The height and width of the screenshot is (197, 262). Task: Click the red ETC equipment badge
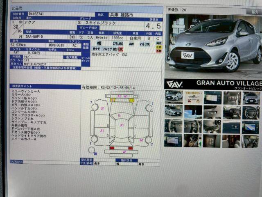point(120,49)
